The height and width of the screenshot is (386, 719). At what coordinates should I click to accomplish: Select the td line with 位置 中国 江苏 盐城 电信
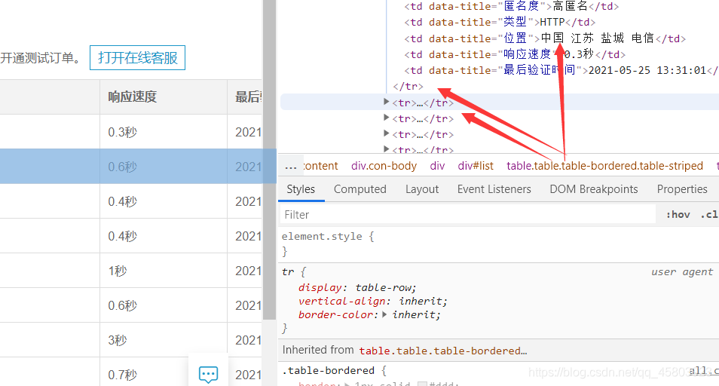coord(545,38)
